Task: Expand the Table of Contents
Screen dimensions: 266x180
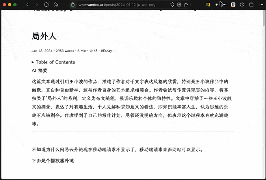Action: [53, 62]
